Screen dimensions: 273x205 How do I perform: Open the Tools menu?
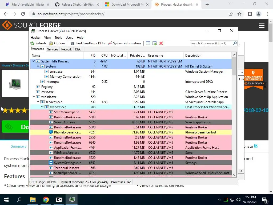pyautogui.click(x=58, y=37)
